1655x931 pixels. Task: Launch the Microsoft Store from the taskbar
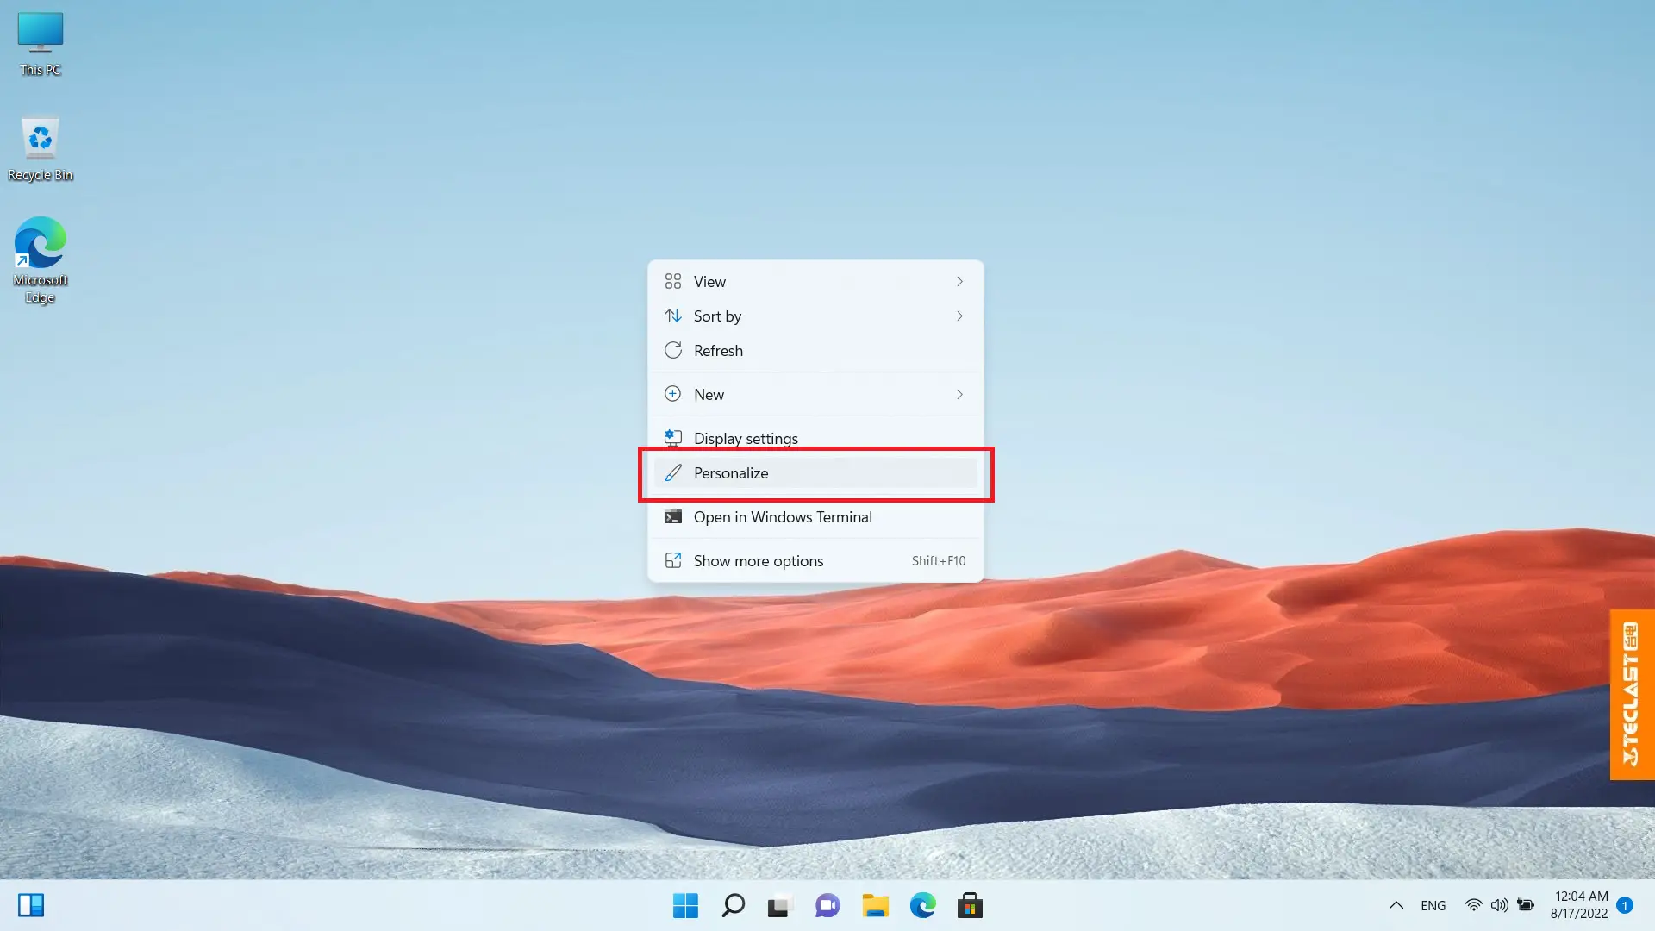pos(969,905)
